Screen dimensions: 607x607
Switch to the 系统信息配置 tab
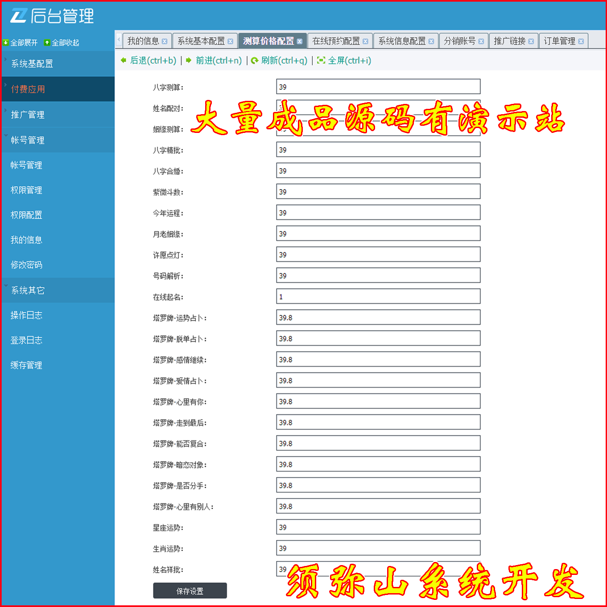[x=401, y=41]
